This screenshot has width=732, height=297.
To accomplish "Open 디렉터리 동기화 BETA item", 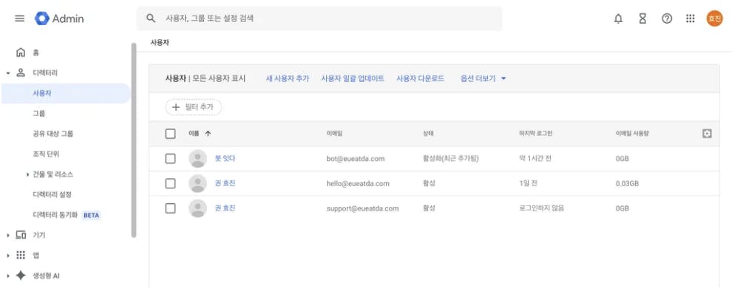I will [x=66, y=216].
